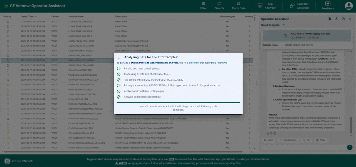Click the More button
The width and height of the screenshot is (356, 167).
coord(321,140)
